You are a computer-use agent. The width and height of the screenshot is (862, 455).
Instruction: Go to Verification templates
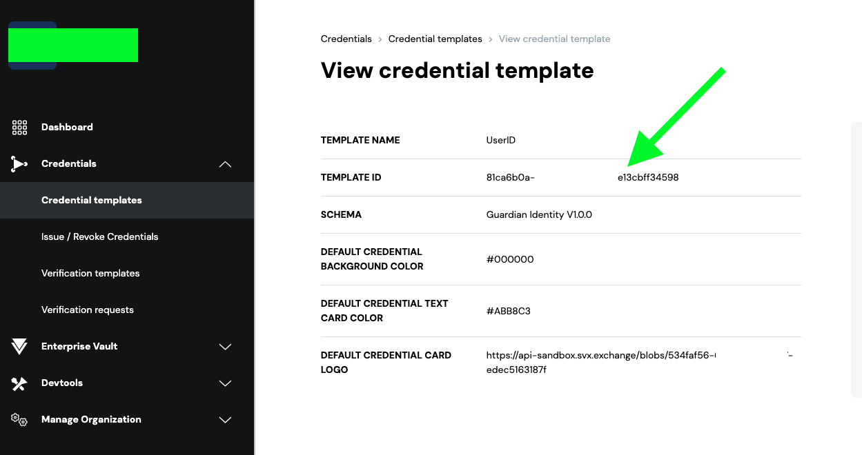coord(90,274)
